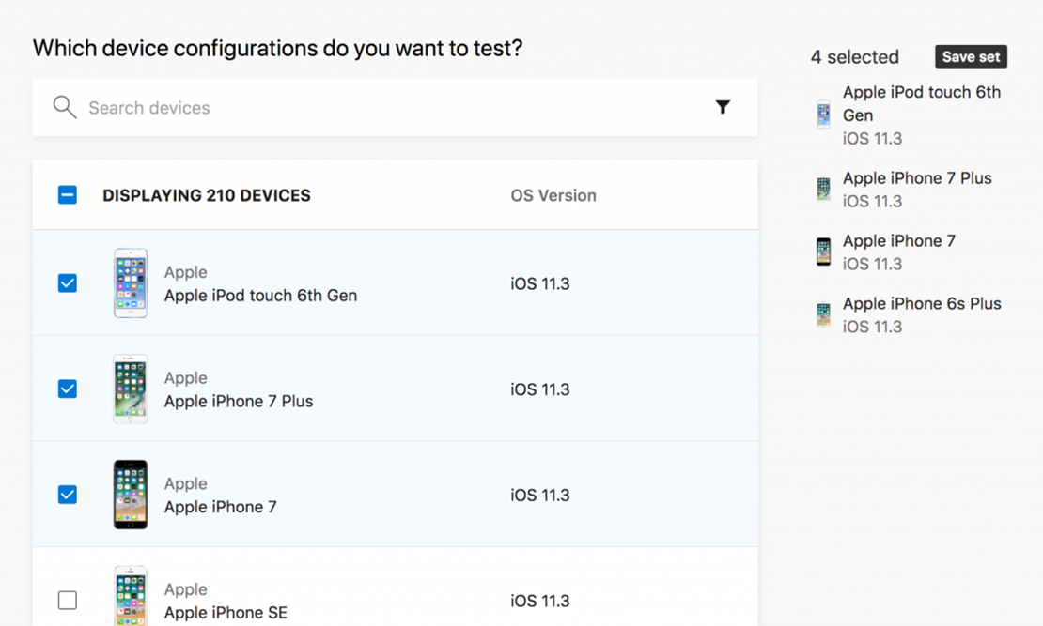Click Apple iPhone SE name in list

coord(226,613)
